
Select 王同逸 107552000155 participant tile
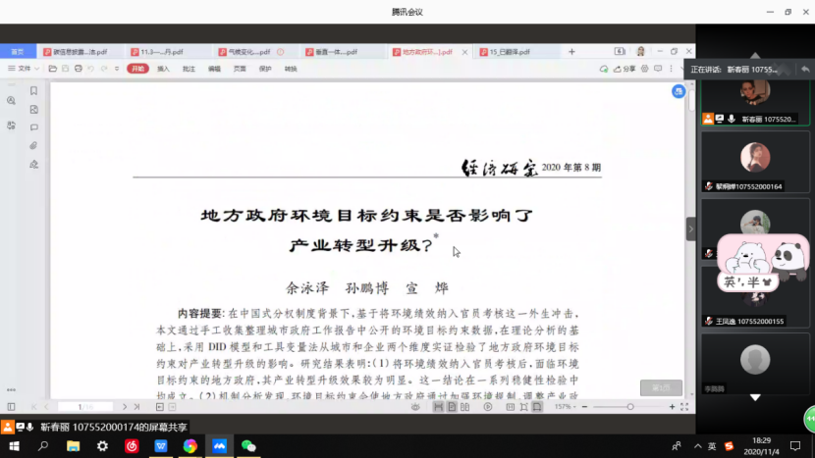pos(755,296)
